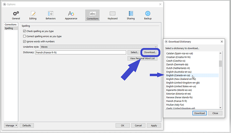Select Spelling in the left sidebar

point(11,28)
